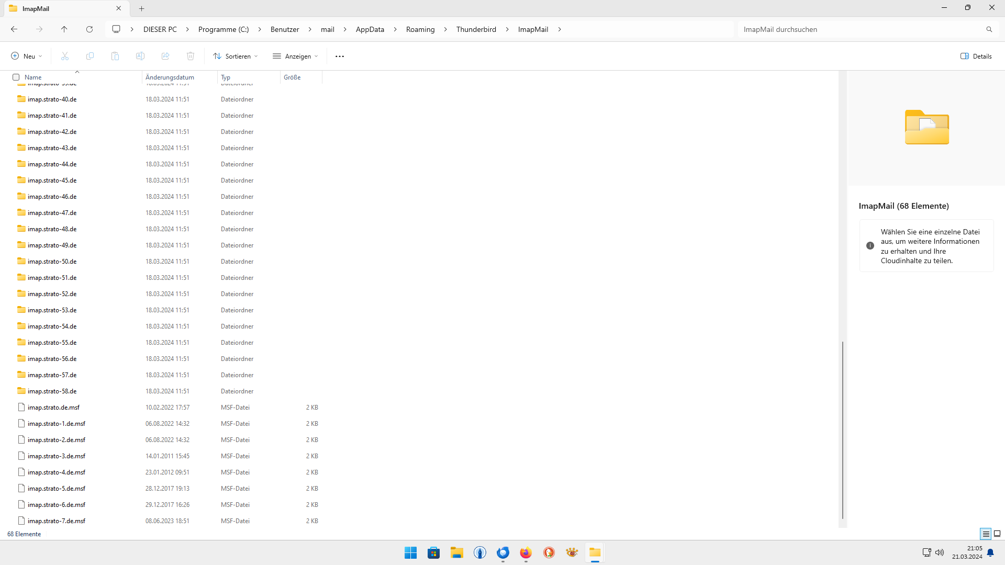The image size is (1005, 565).
Task: Expand chevron after Roaming breadcrumb
Action: click(445, 29)
